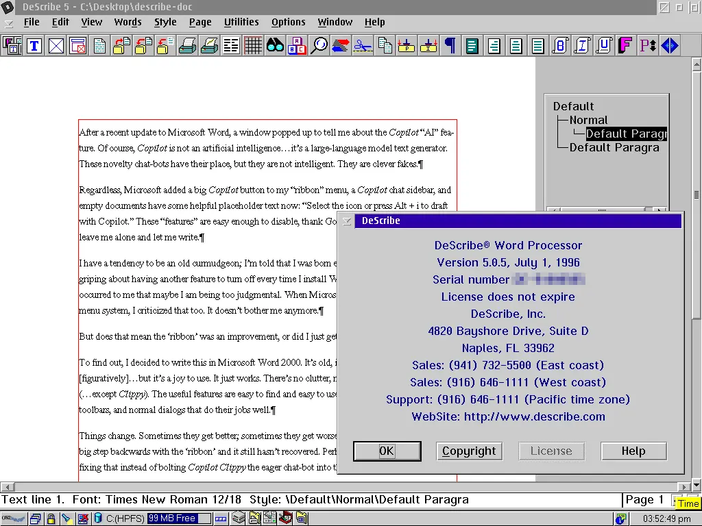
Task: Open the Style menu
Action: pos(165,23)
